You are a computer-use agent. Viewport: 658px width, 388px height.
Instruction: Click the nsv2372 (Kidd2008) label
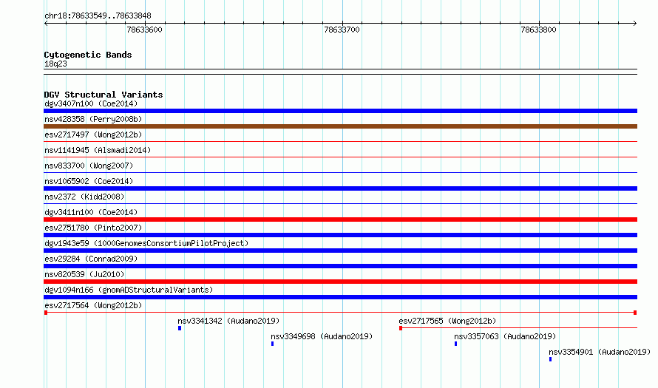tap(84, 197)
